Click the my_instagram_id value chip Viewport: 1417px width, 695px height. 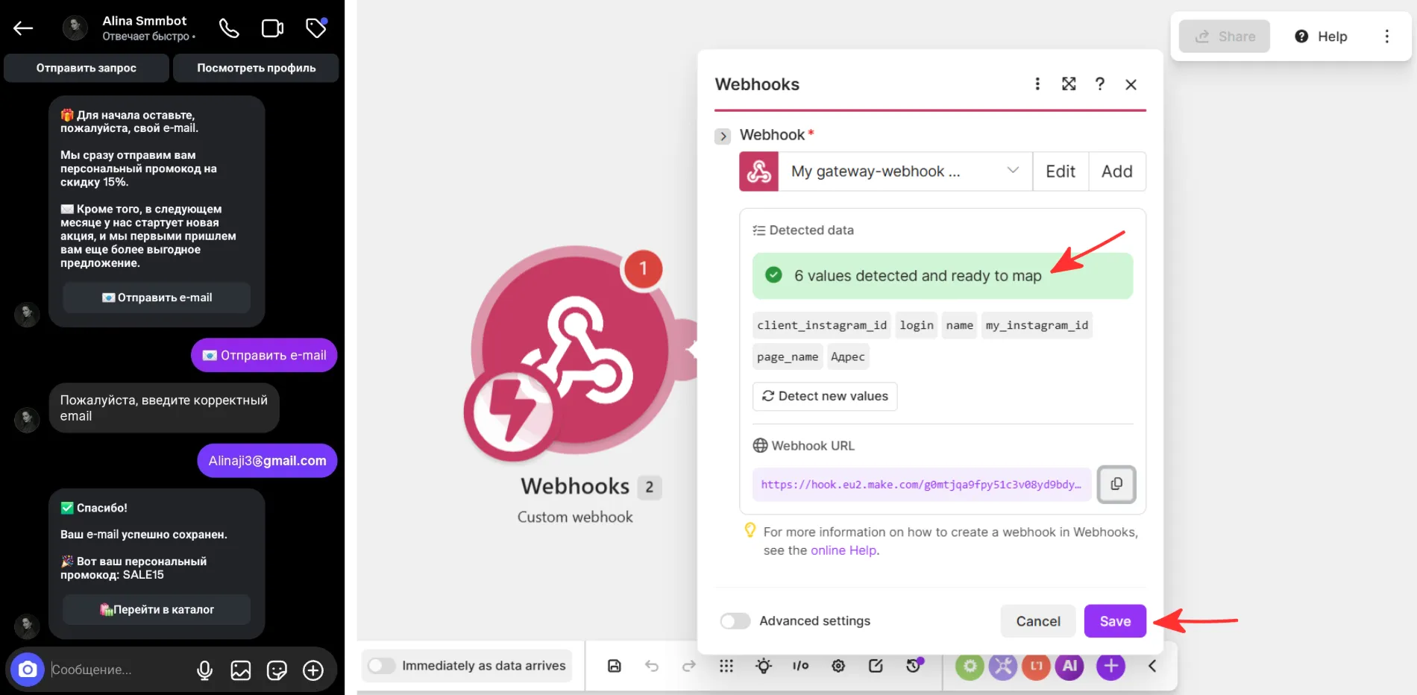tap(1037, 325)
